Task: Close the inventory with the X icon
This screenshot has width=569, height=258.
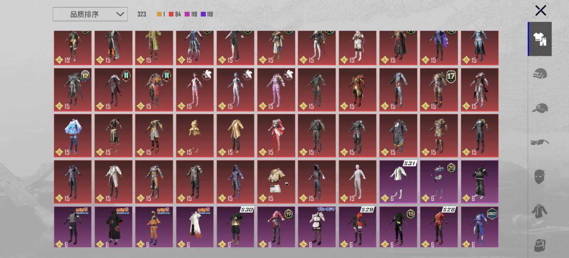Action: tap(541, 10)
